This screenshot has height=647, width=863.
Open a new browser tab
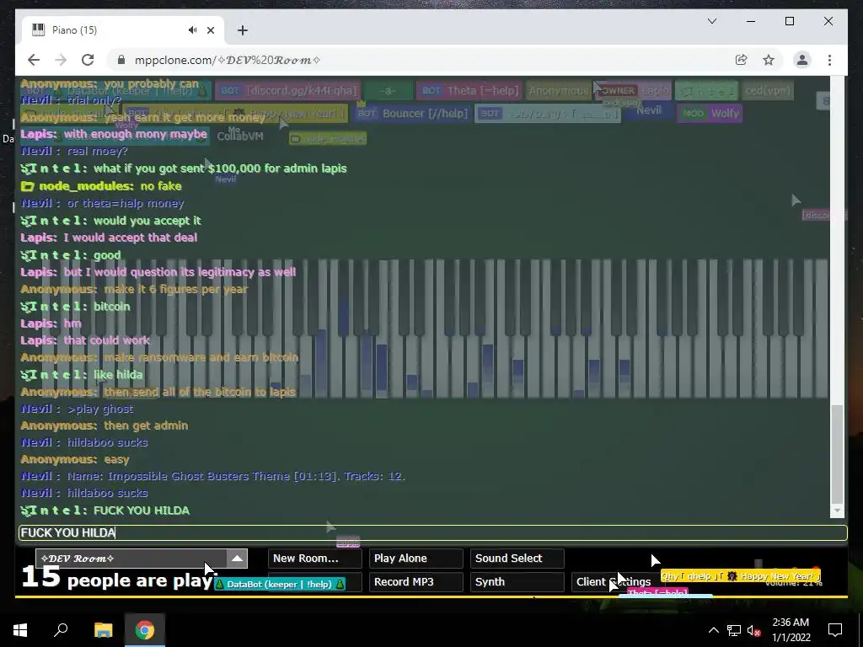point(242,30)
